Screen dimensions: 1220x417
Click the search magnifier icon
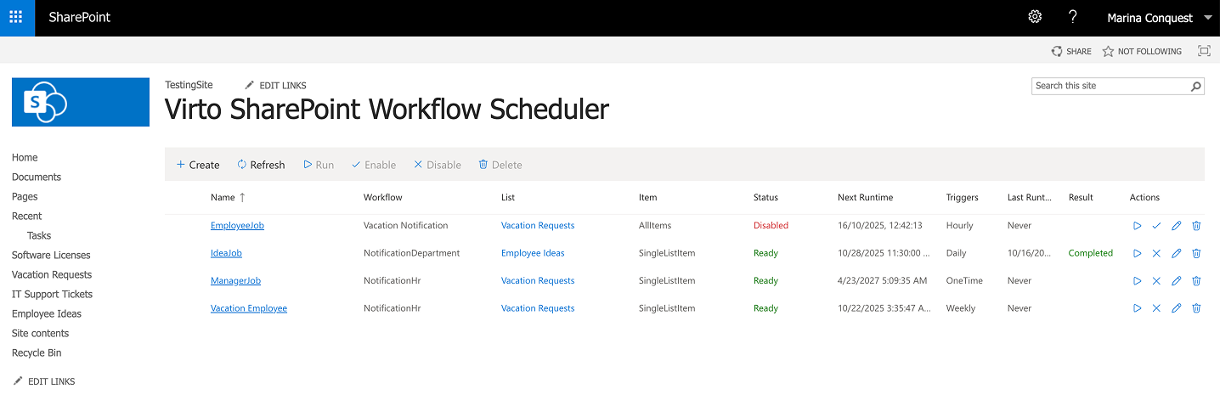click(x=1196, y=86)
